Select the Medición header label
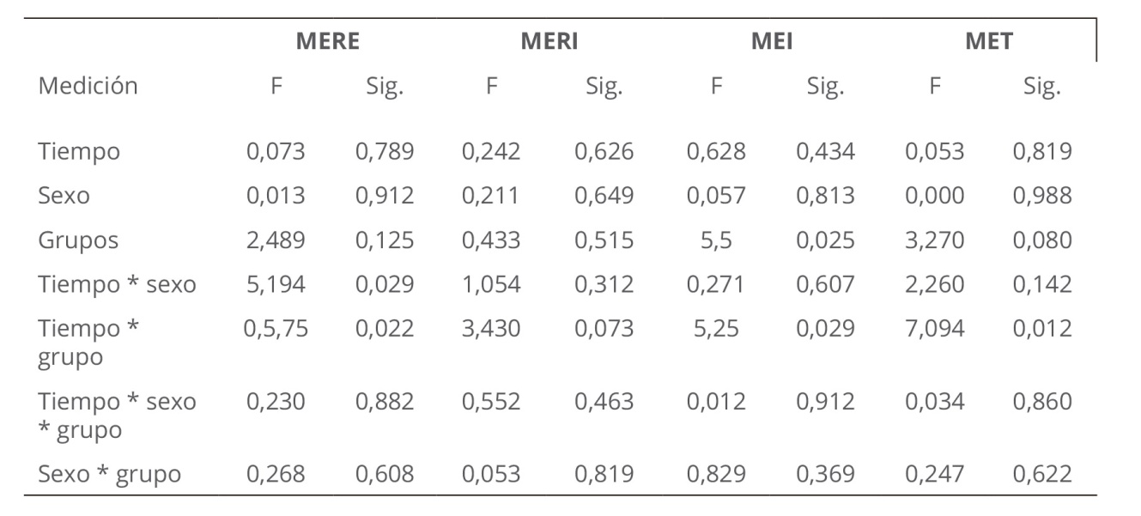Image resolution: width=1141 pixels, height=516 pixels. (x=88, y=86)
